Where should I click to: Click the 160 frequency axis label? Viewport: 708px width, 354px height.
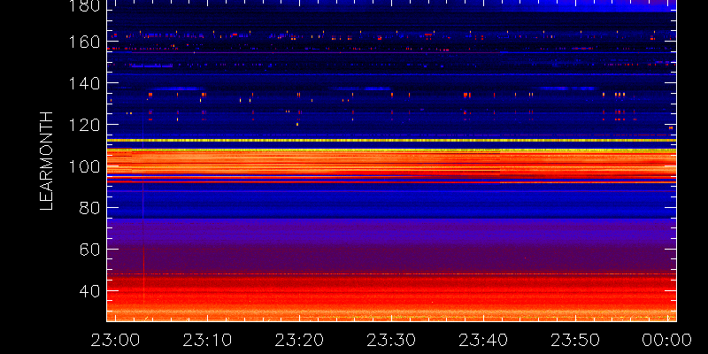(x=84, y=42)
